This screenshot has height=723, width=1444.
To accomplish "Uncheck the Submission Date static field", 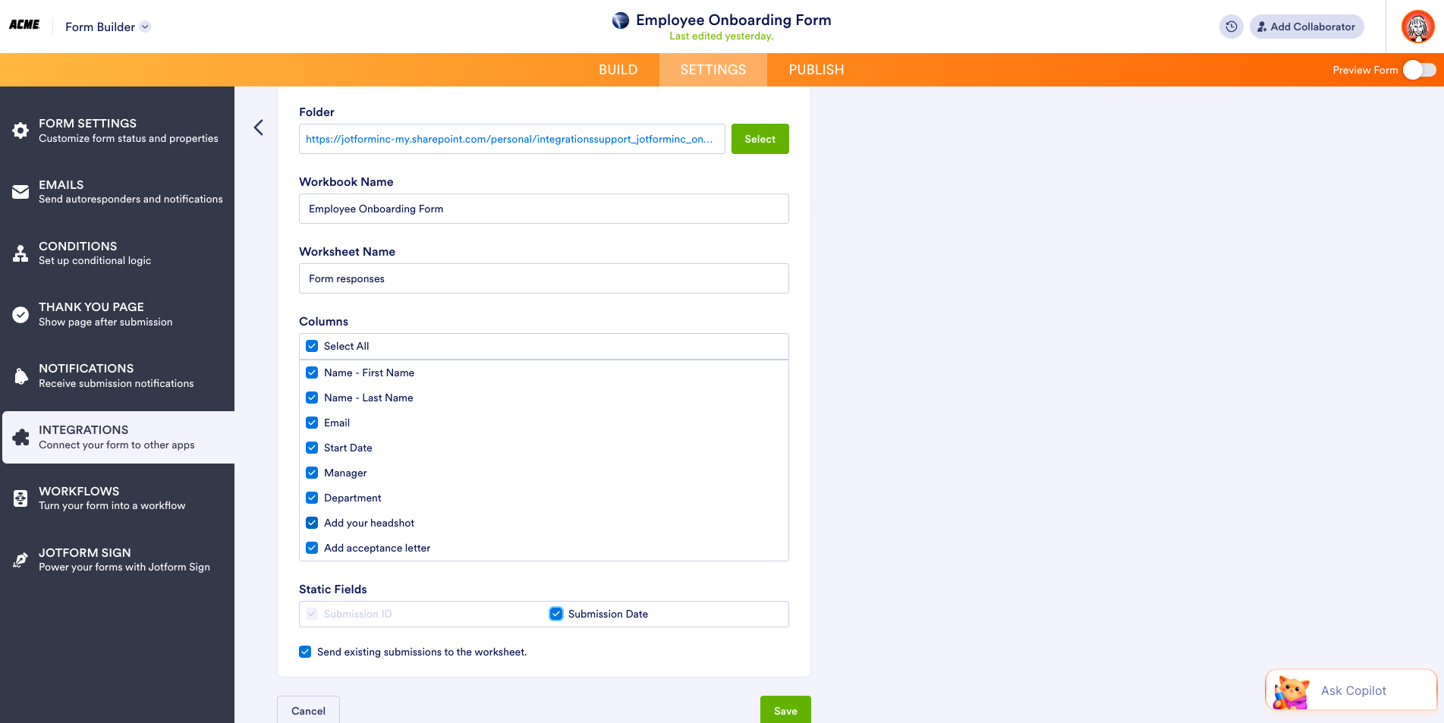I will [x=556, y=614].
